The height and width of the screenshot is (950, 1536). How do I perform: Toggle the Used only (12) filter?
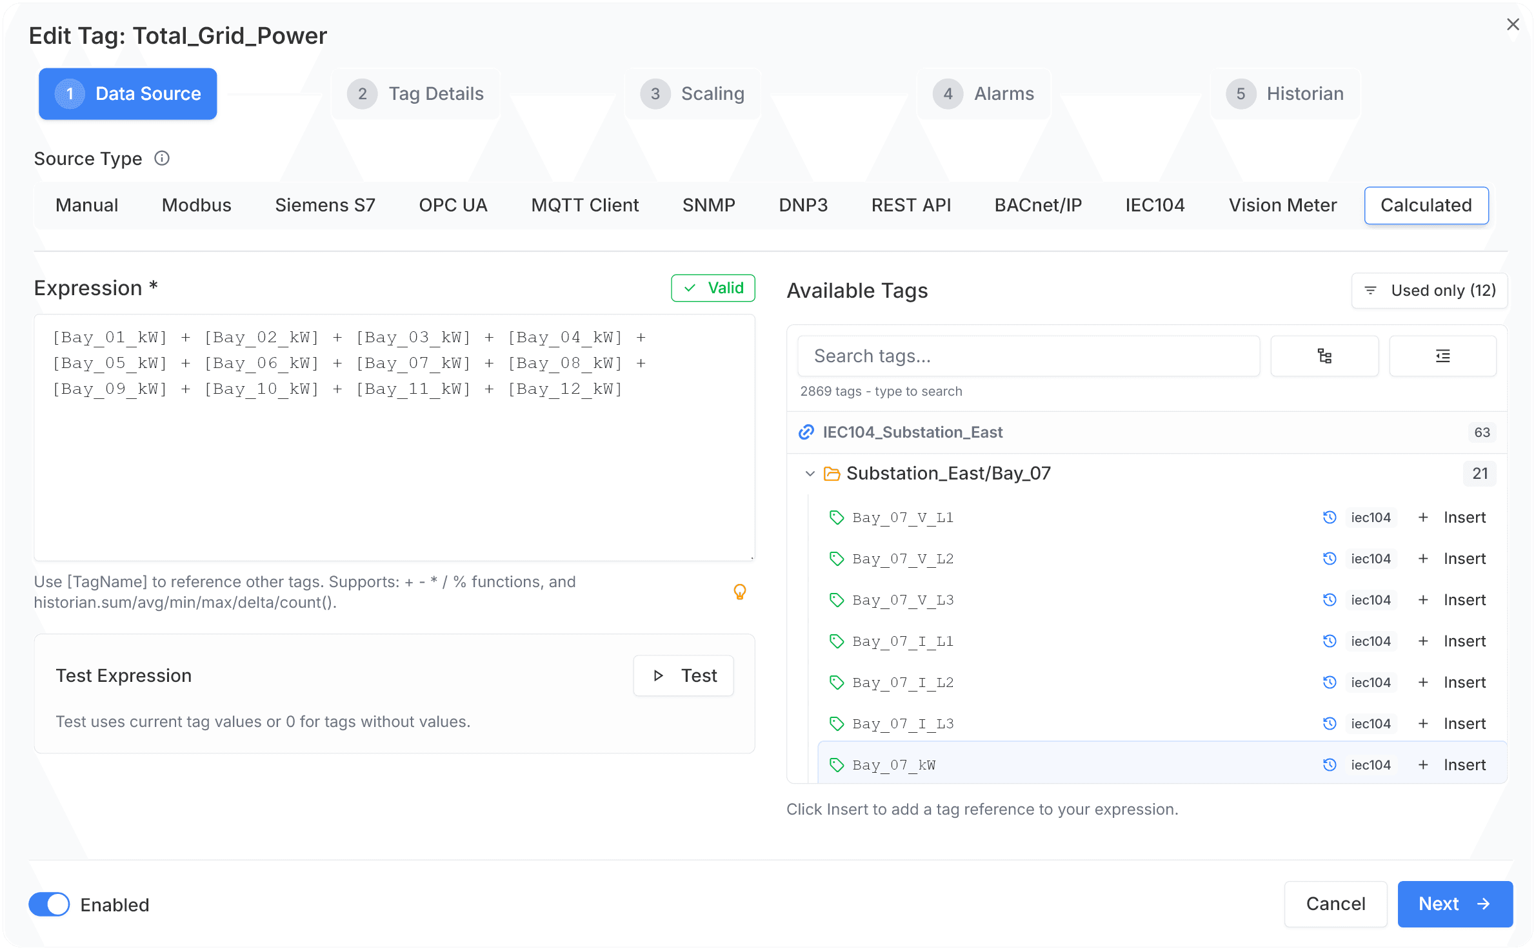coord(1430,291)
